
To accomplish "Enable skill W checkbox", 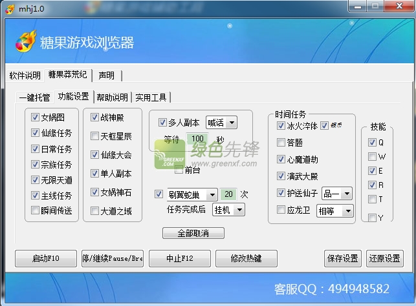I will click(x=372, y=156).
